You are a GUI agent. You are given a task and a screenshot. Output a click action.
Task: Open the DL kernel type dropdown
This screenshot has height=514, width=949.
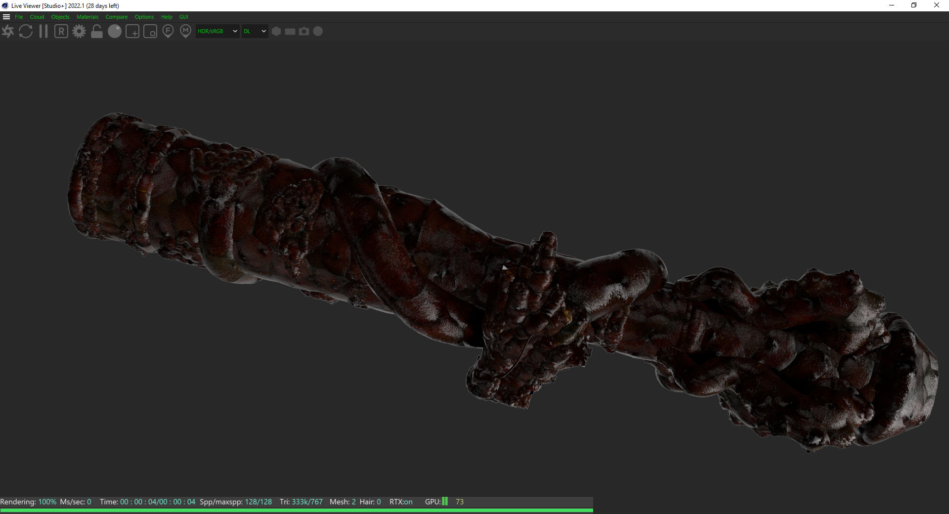[x=255, y=31]
